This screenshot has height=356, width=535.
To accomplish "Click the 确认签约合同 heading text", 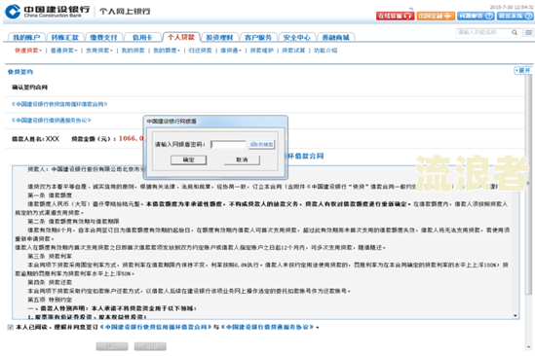I will (x=29, y=88).
